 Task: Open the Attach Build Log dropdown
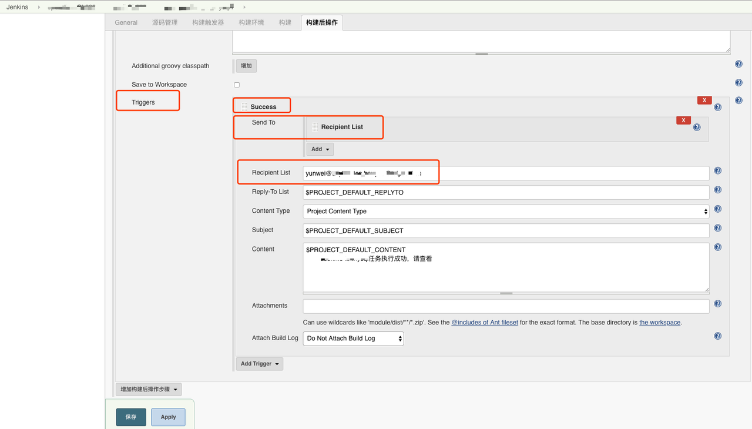pos(352,338)
